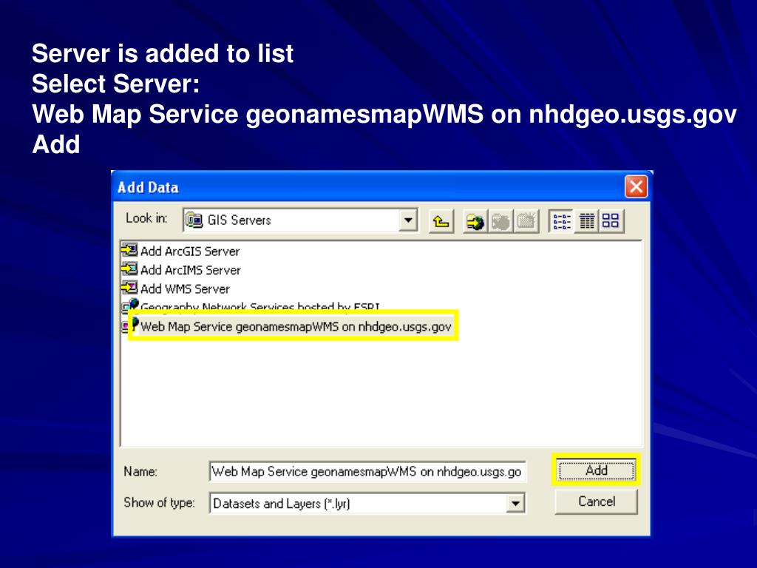Click the Cancel button

coord(597,501)
